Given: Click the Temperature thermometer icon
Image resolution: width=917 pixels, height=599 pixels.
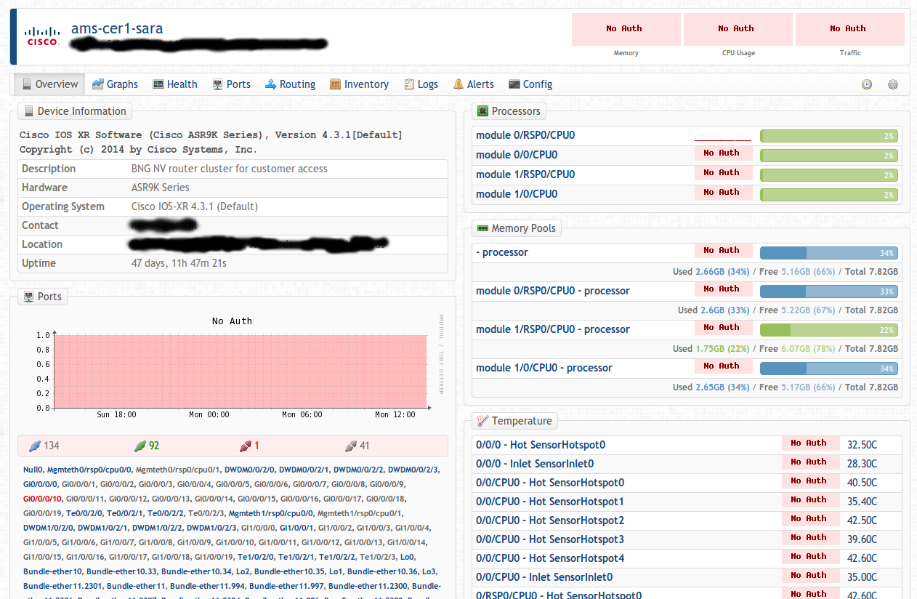Looking at the screenshot, I should tap(482, 421).
